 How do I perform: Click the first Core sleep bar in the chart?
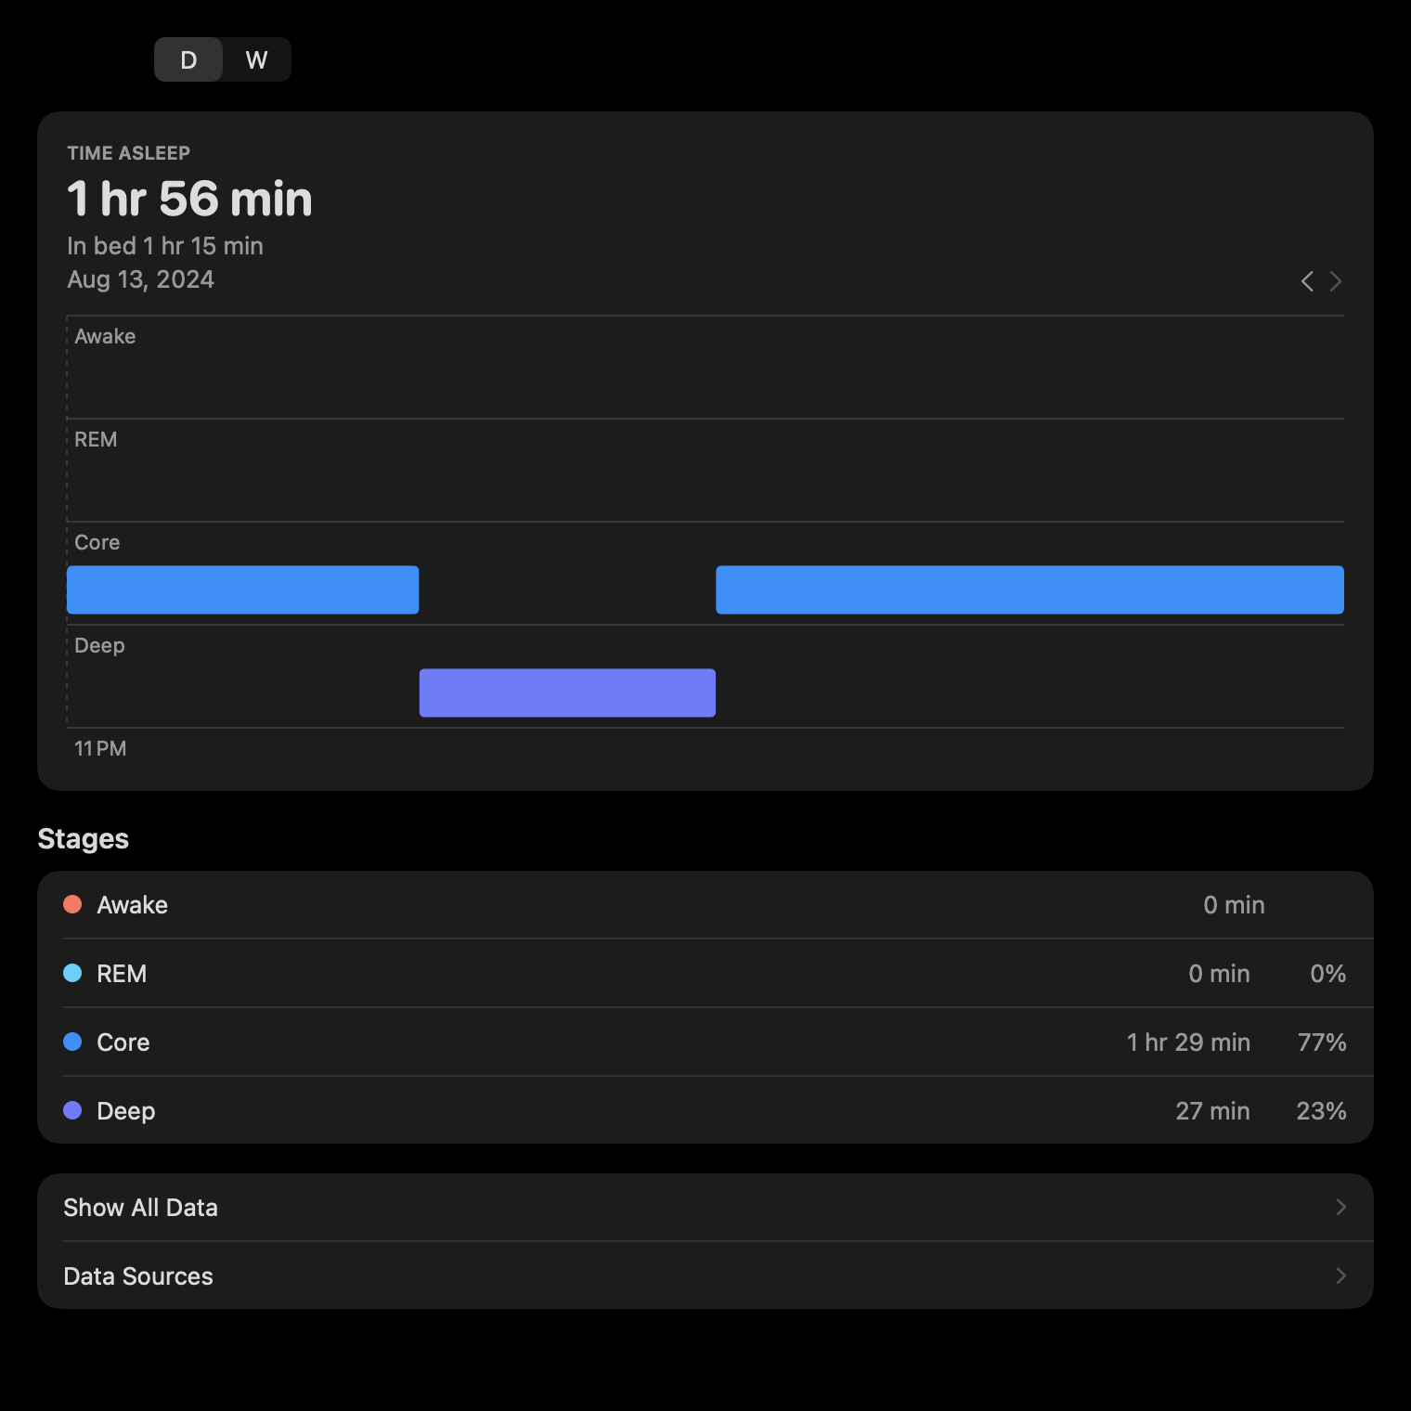[242, 589]
